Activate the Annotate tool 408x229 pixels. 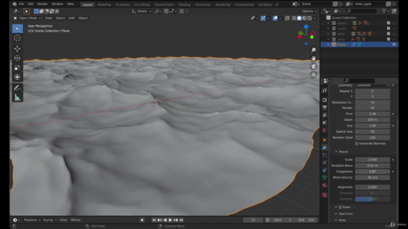click(x=17, y=88)
